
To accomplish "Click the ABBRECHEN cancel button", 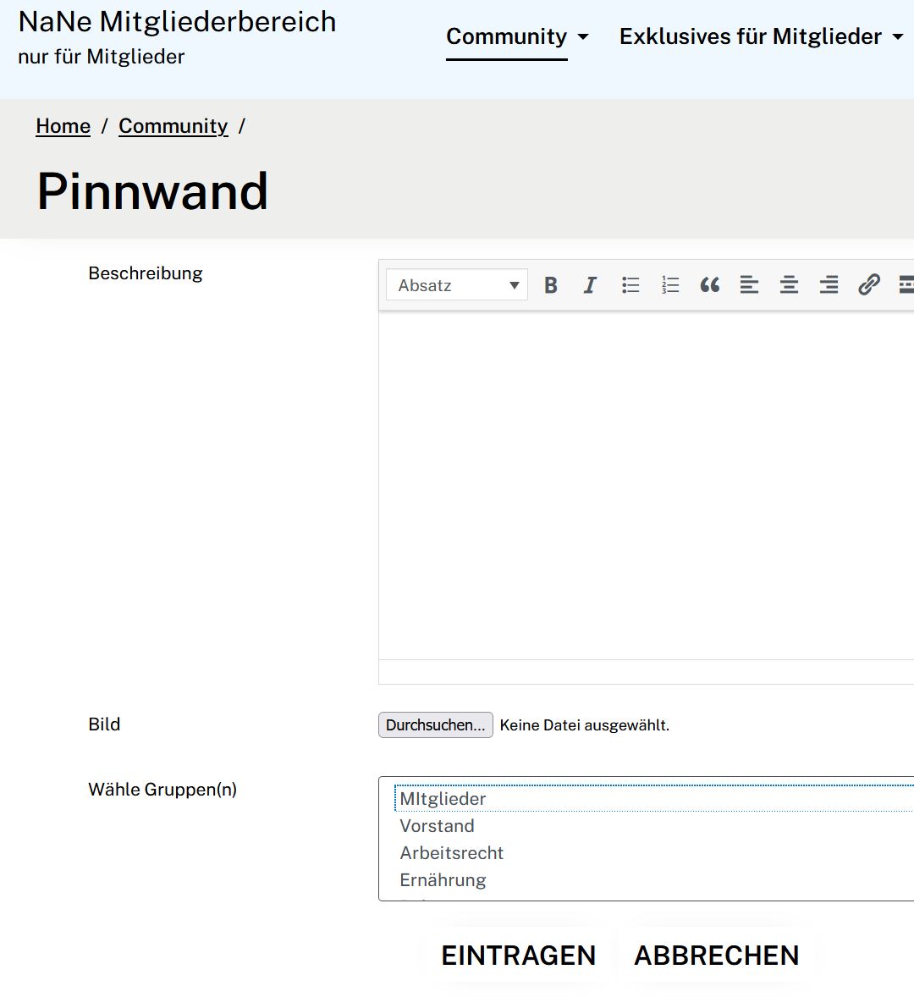I will 715,954.
